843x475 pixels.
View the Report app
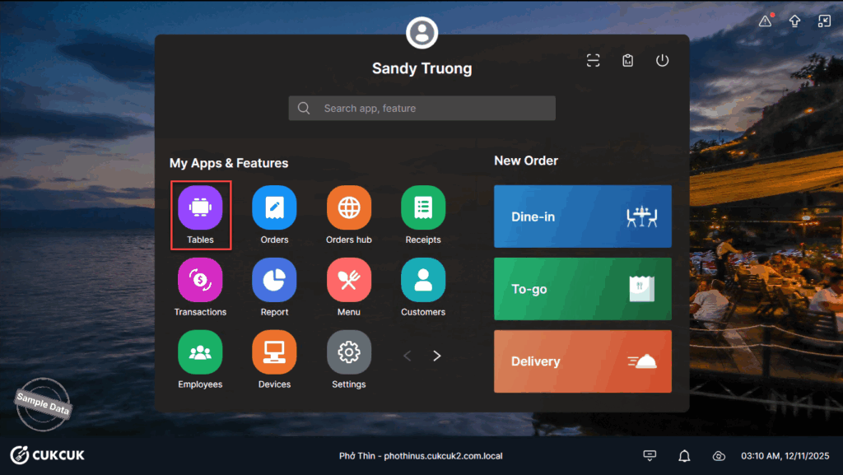(274, 281)
